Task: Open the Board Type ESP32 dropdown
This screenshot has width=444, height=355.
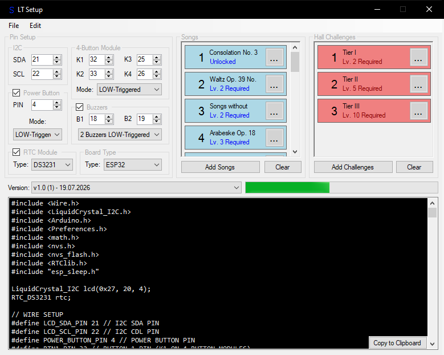Action: (133, 165)
